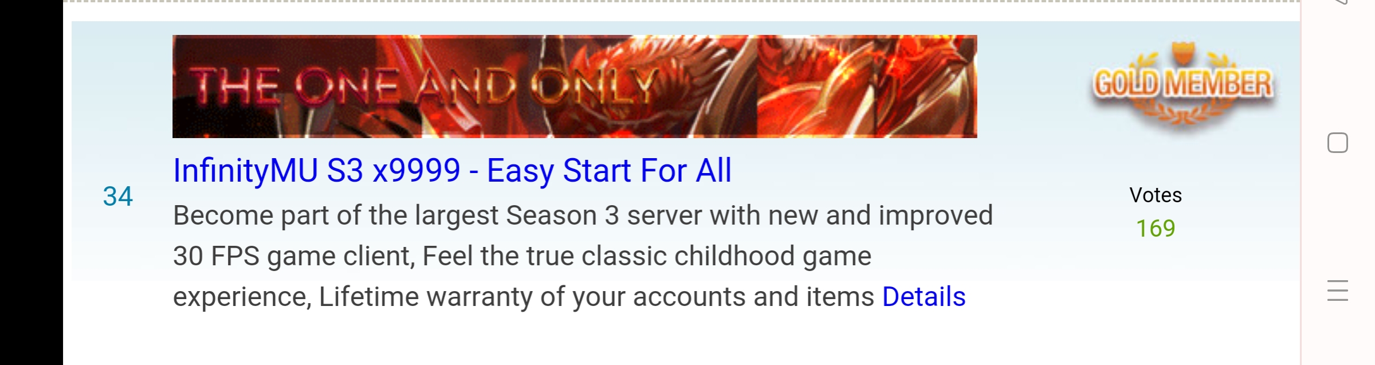The image size is (1375, 365).
Task: Click rank number 34
Action: point(118,196)
